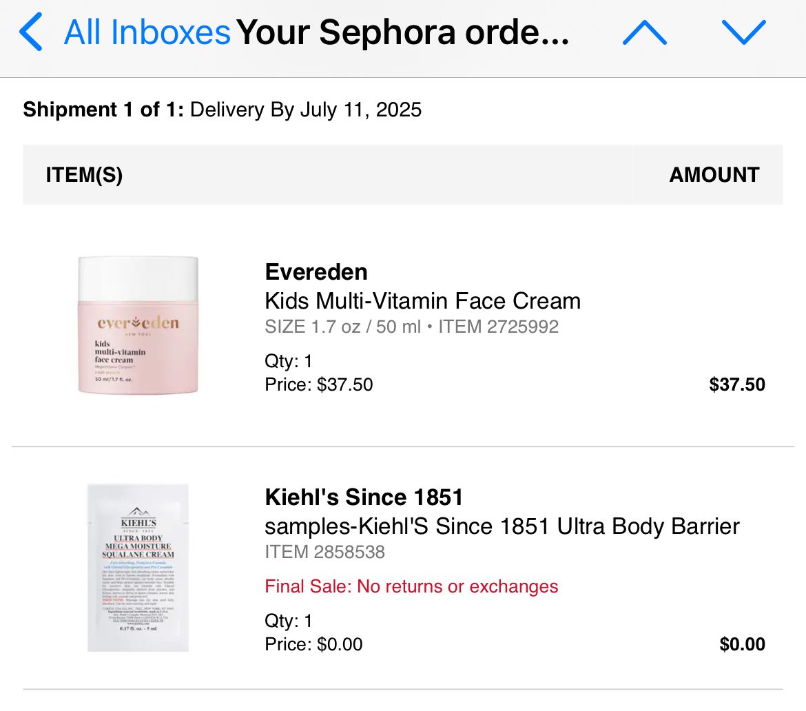The height and width of the screenshot is (711, 806).
Task: Click the 'Evereden' brand name
Action: pos(316,271)
